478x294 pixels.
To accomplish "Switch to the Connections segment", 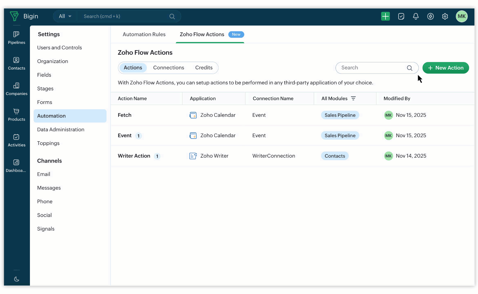I will coord(168,68).
